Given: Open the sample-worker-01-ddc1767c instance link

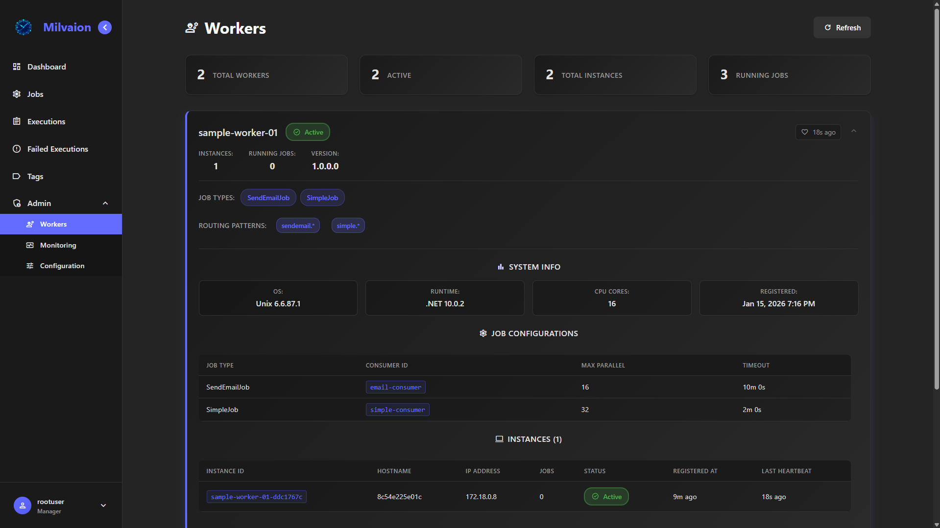Looking at the screenshot, I should (x=256, y=496).
